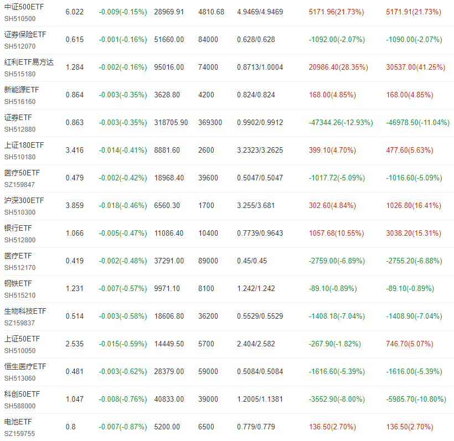Select price 3.416 in 上证180ETF row
This screenshot has height=441, width=454.
point(74,150)
